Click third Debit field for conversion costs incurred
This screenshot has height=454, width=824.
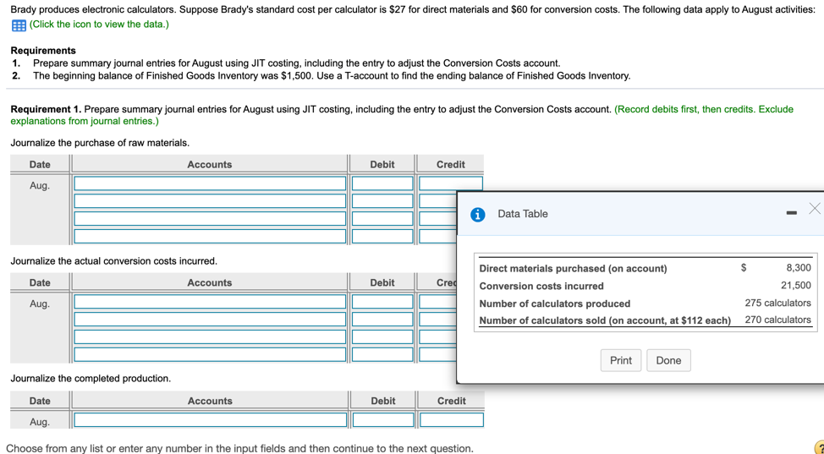[x=382, y=336]
